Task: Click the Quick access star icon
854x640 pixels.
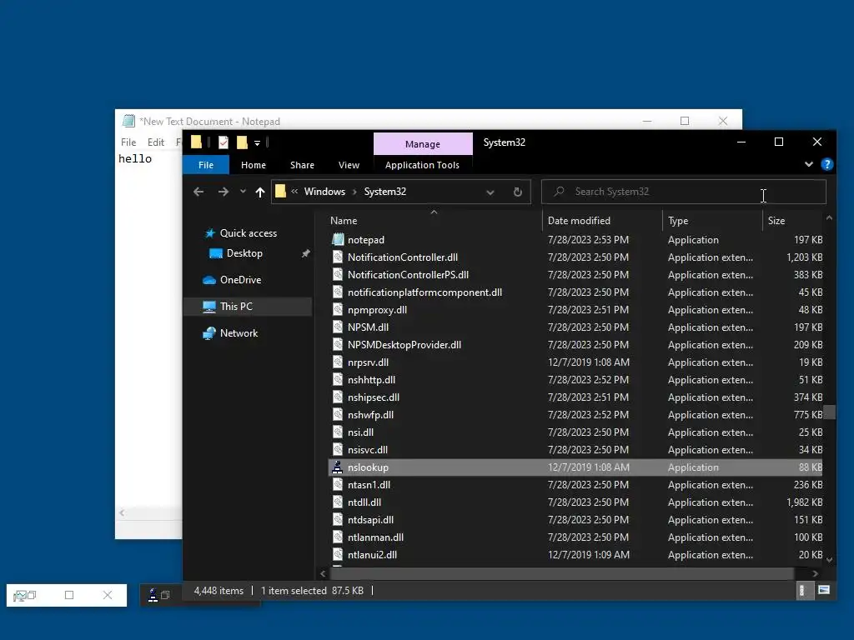Action: pyautogui.click(x=209, y=233)
